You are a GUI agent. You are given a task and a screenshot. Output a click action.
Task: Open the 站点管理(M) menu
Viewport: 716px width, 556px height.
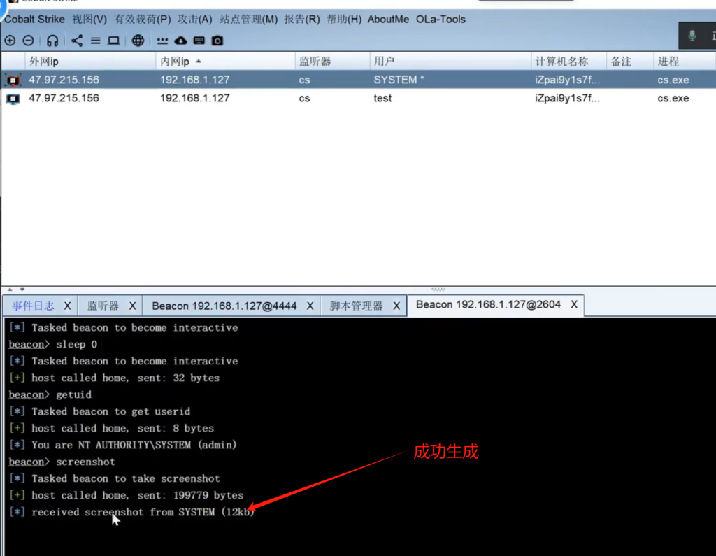248,20
